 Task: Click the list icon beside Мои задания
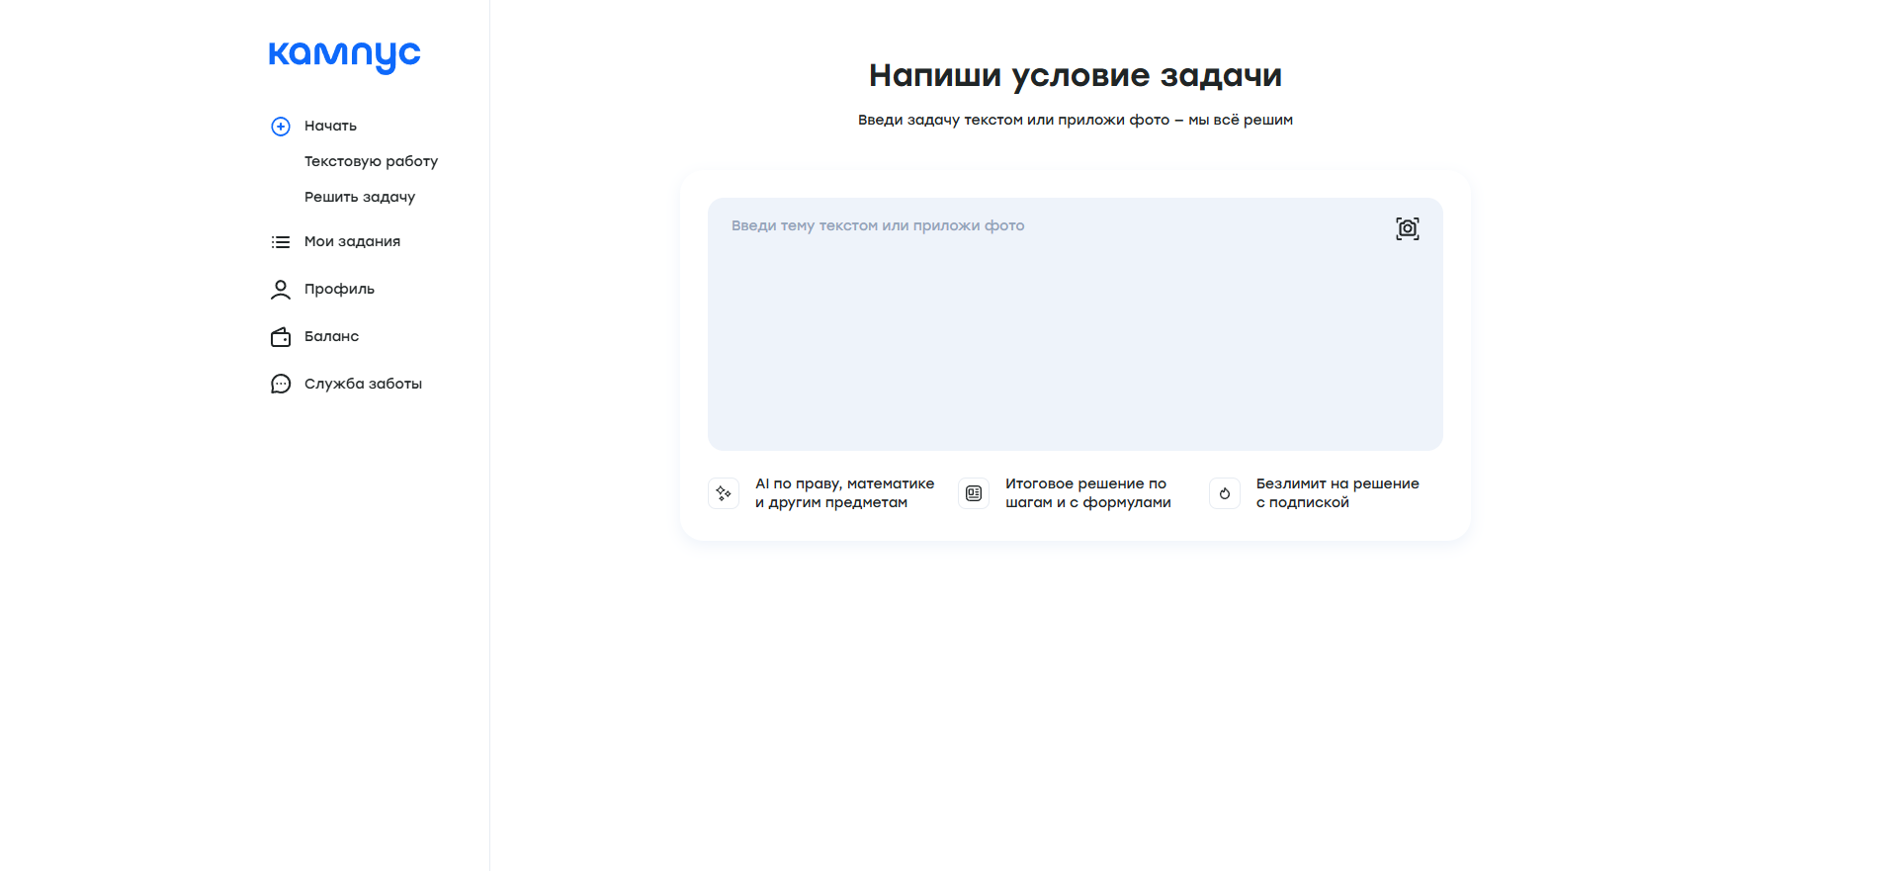pyautogui.click(x=281, y=242)
